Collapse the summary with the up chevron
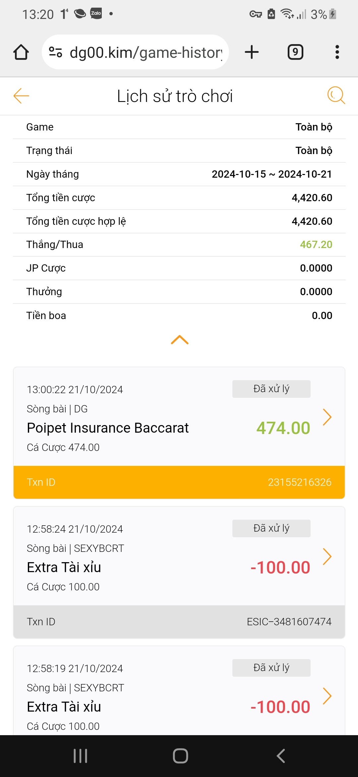Image resolution: width=358 pixels, height=777 pixels. tap(180, 340)
